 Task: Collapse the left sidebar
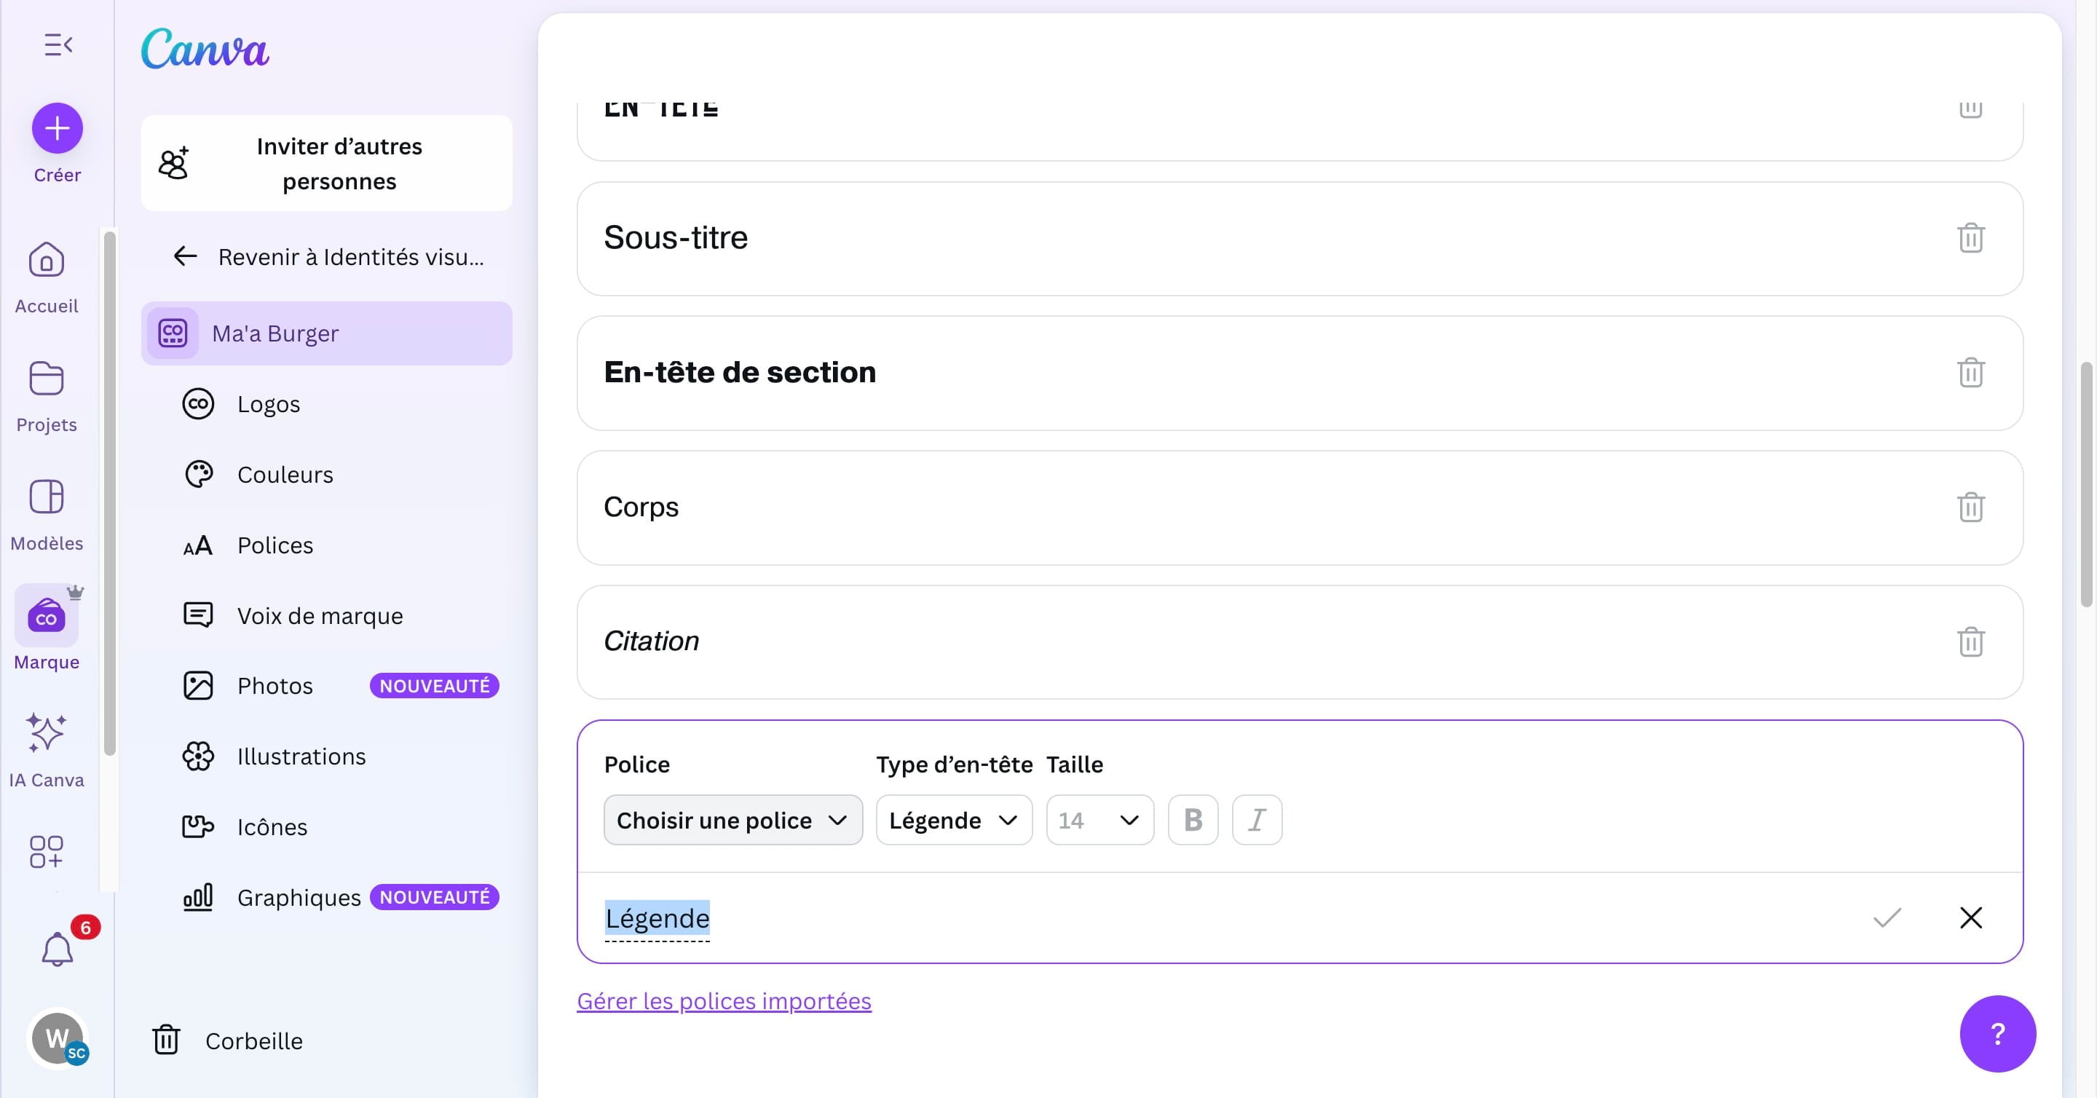[57, 44]
